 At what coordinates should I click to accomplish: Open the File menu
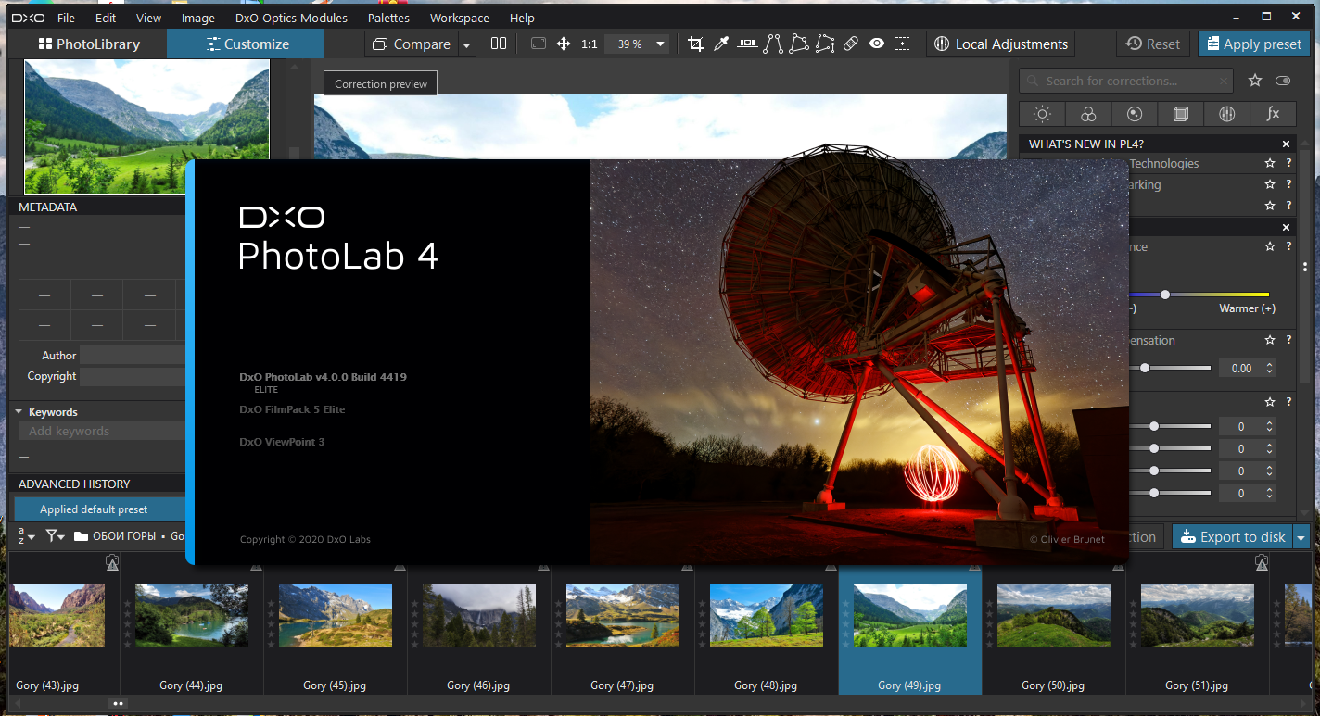pos(66,18)
